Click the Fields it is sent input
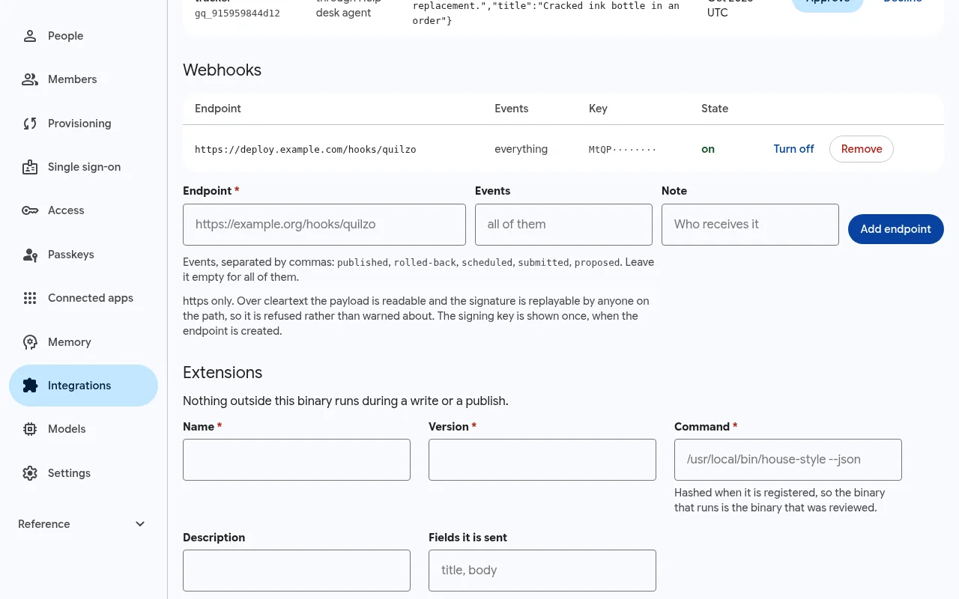 542,571
